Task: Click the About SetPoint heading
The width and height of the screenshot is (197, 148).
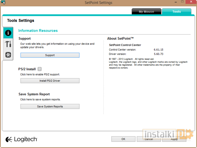Action: [x=120, y=38]
